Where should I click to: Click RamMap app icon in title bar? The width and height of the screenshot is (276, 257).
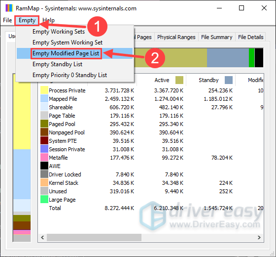coord(9,8)
